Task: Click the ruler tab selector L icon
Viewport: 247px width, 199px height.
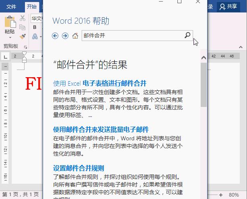Action: coord(6,56)
